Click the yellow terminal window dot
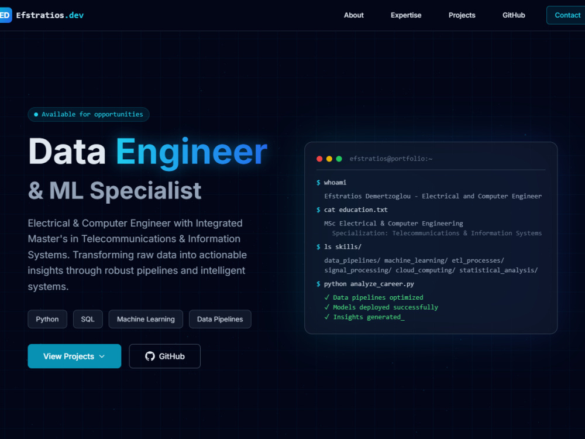The image size is (585, 439). (x=329, y=159)
